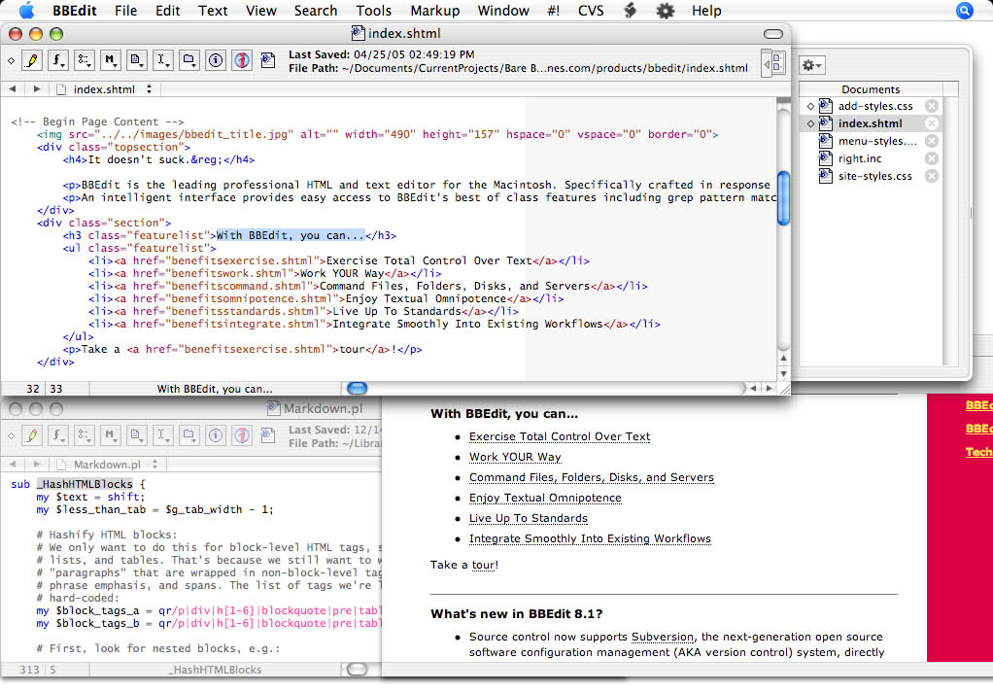
Task: Open the web browser preview globe icon
Action: (x=241, y=61)
